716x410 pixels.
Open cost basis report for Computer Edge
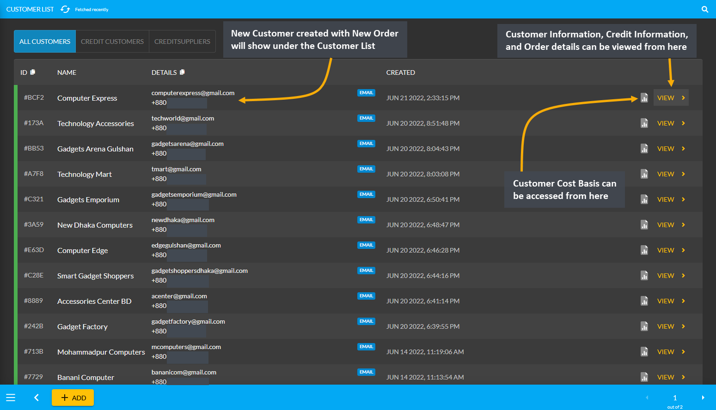pyautogui.click(x=644, y=250)
